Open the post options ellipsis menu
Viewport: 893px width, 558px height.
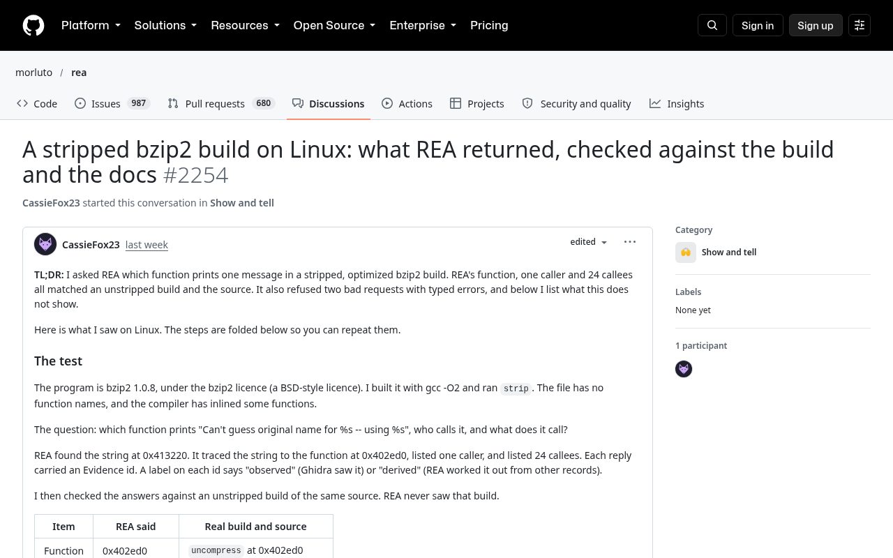pyautogui.click(x=630, y=242)
